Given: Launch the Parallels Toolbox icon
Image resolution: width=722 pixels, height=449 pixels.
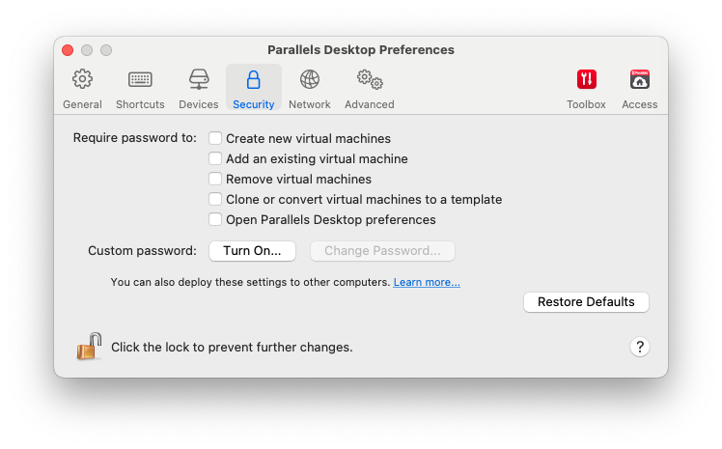Looking at the screenshot, I should click(x=586, y=80).
